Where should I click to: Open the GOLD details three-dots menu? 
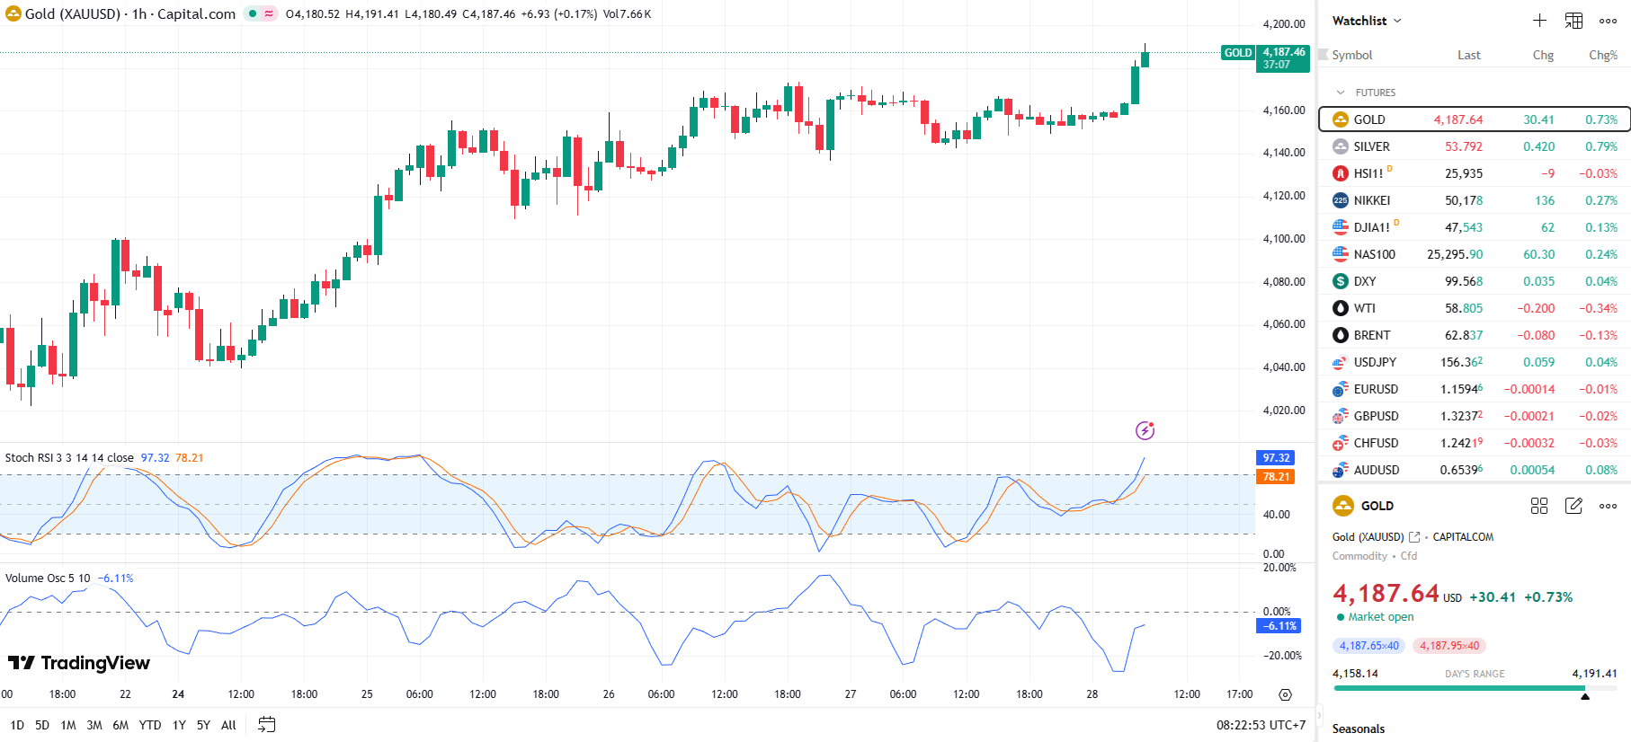coord(1608,506)
